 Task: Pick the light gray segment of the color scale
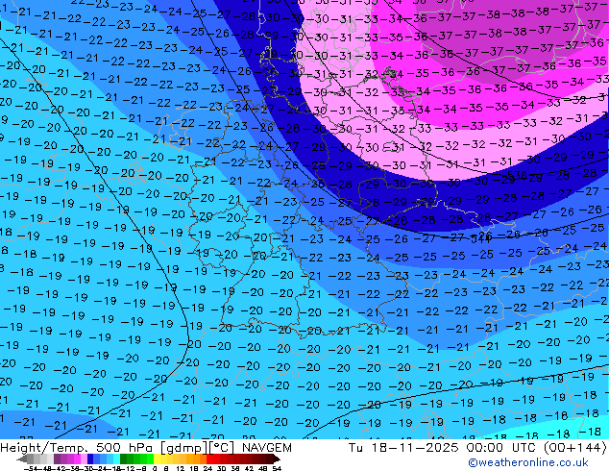[x=50, y=459]
